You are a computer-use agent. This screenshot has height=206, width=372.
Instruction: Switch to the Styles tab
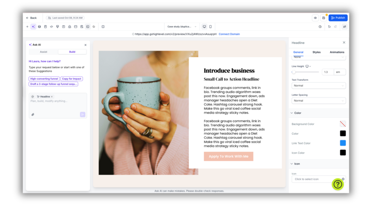point(317,52)
